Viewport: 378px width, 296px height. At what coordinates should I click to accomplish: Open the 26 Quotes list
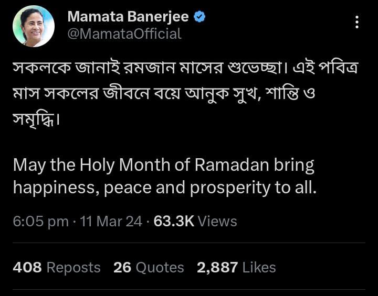149,268
